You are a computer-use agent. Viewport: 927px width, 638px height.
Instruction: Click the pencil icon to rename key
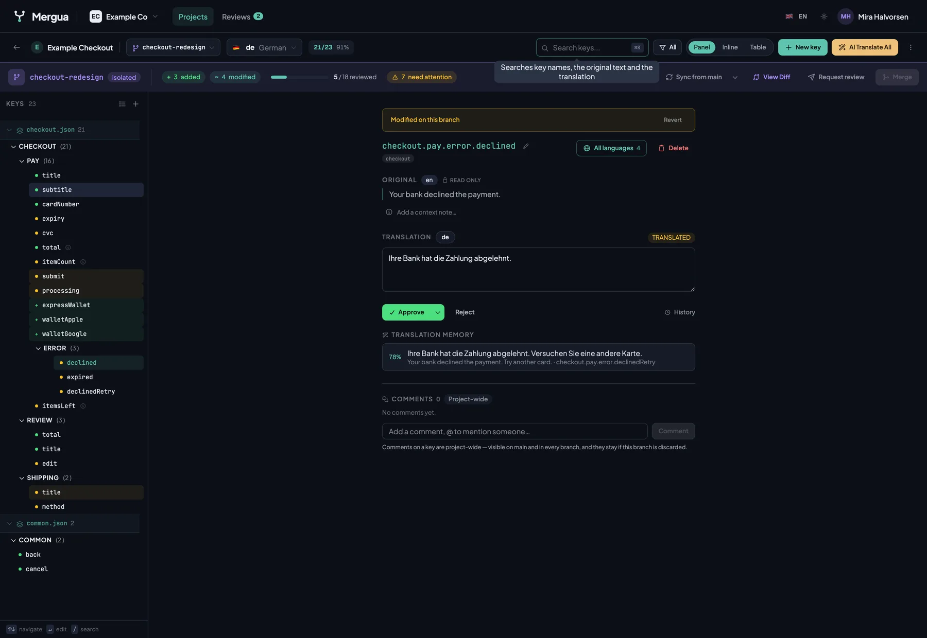(526, 146)
